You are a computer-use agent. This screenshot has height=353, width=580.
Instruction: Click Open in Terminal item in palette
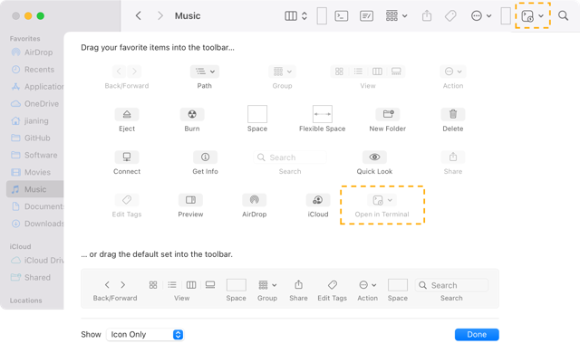click(382, 200)
